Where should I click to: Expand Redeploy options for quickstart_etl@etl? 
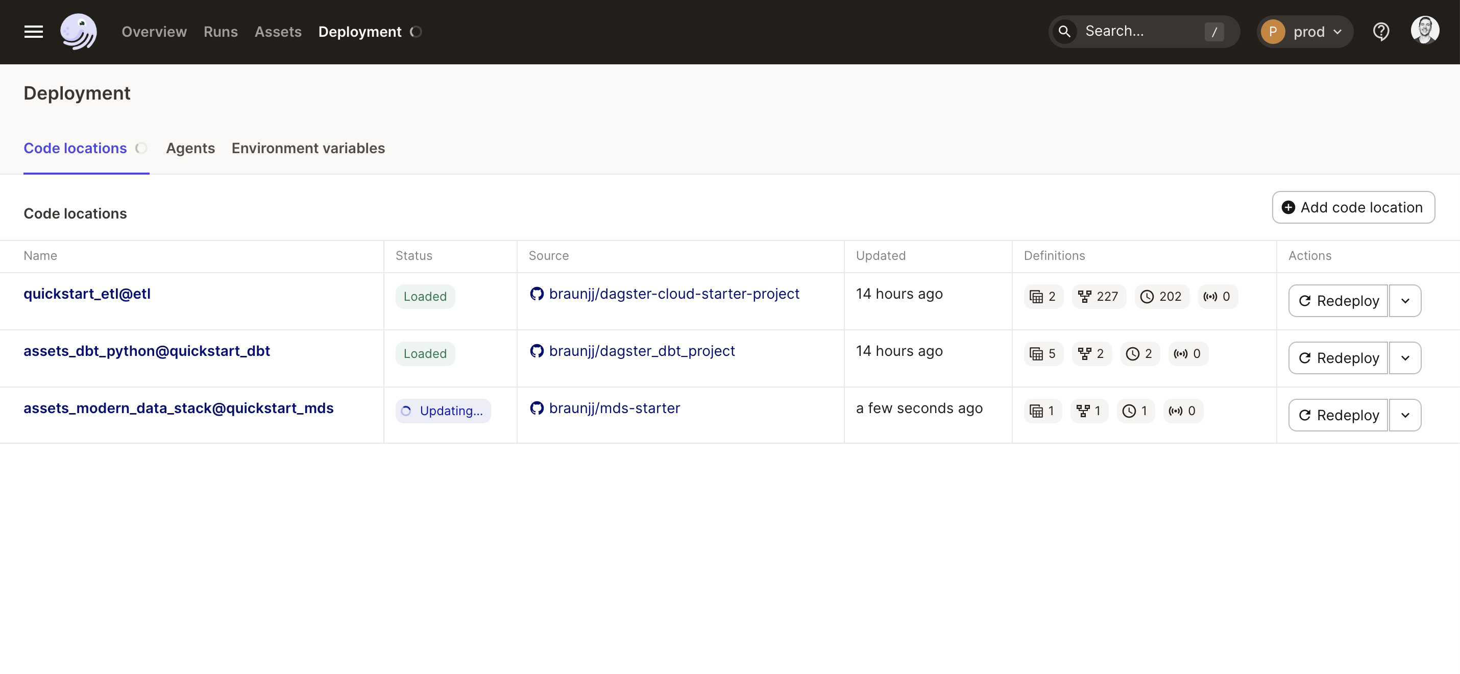click(x=1404, y=301)
